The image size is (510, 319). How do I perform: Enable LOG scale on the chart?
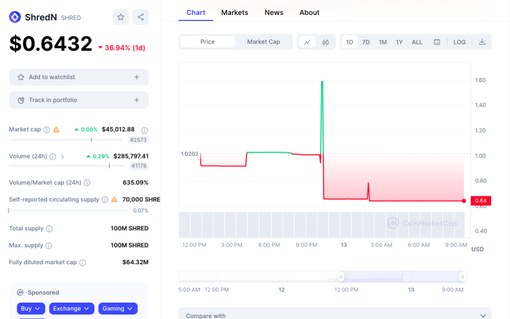point(459,42)
